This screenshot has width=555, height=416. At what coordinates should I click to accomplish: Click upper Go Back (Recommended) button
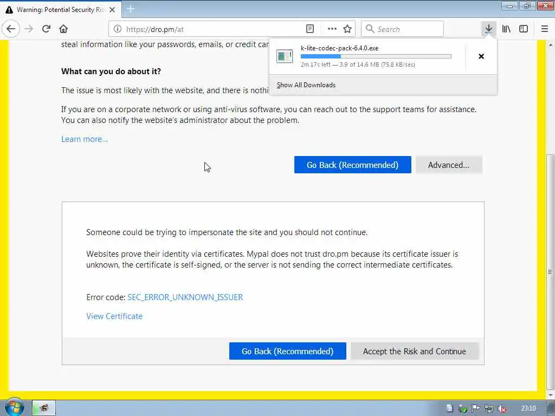[352, 165]
